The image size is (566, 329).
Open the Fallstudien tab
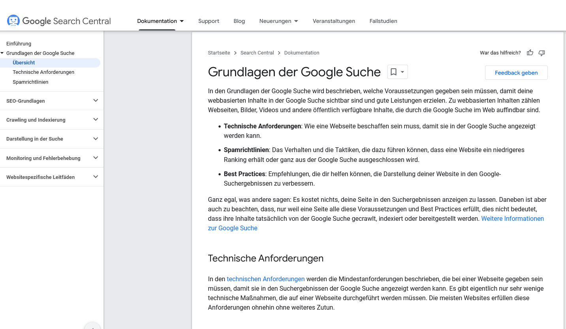pyautogui.click(x=383, y=21)
